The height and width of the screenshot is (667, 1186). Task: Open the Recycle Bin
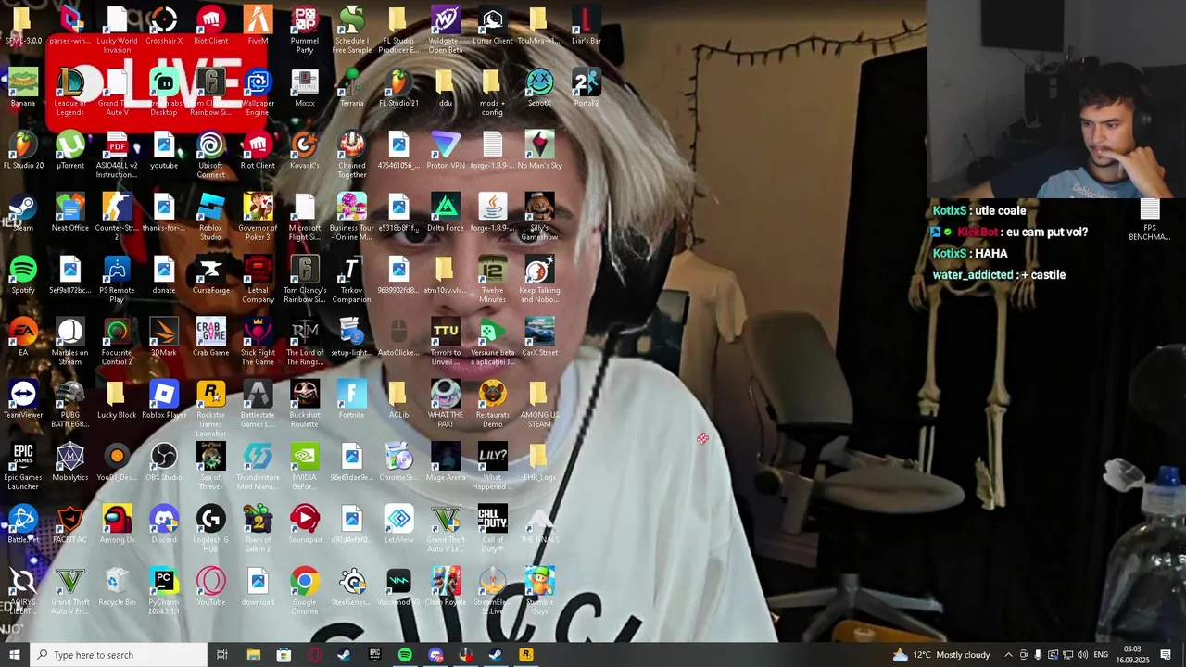117,586
